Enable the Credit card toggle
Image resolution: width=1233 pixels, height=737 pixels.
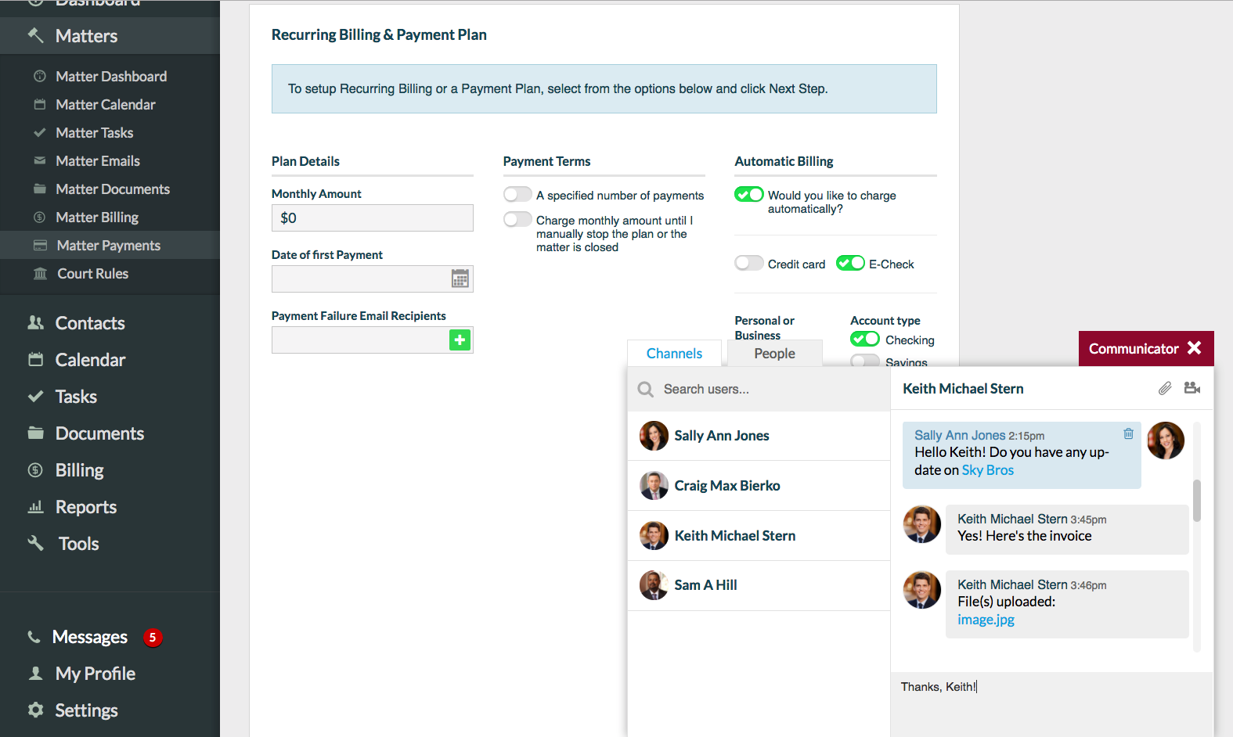pos(749,263)
